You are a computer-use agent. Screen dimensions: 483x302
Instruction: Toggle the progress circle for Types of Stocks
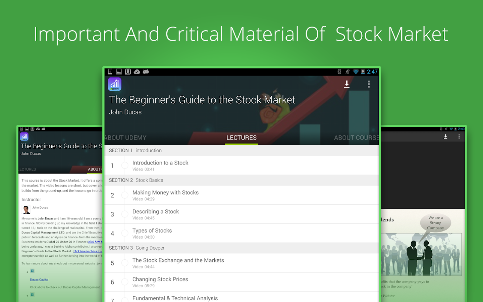click(x=124, y=233)
